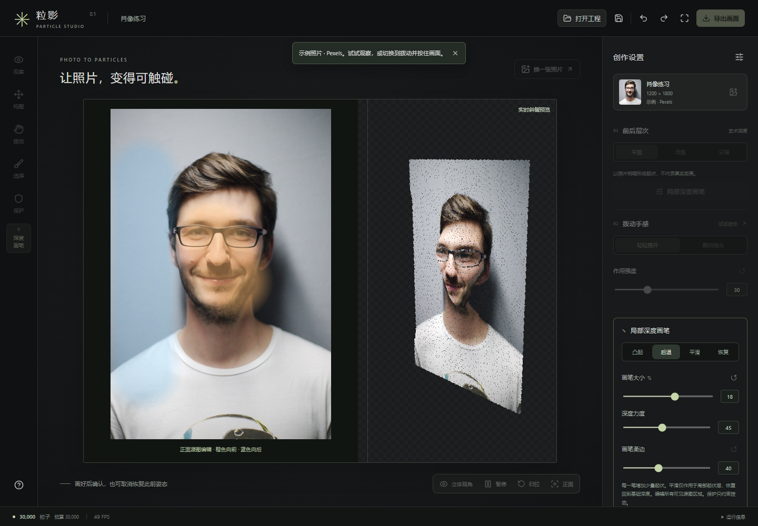
Task: Undo with the left arrow icon
Action: (x=643, y=18)
